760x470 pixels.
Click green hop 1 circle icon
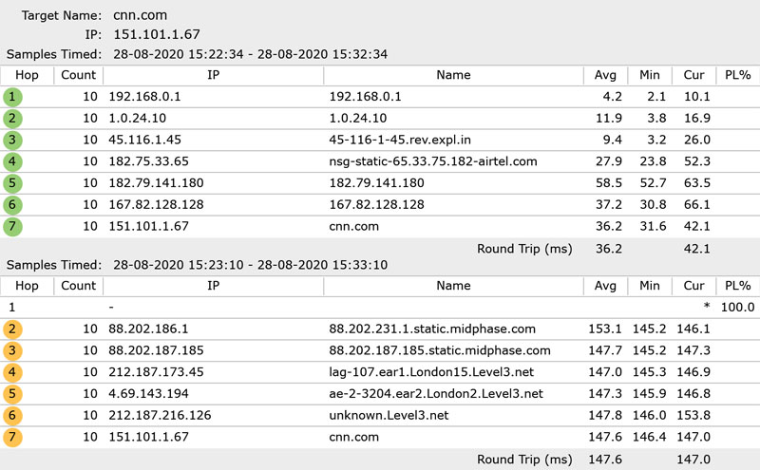point(12,97)
